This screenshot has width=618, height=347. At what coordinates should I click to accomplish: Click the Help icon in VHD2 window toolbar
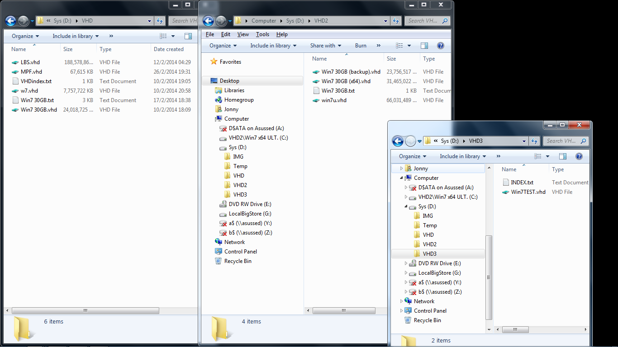441,46
